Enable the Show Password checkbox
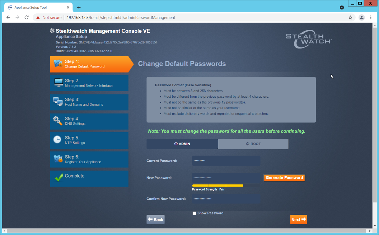The image size is (379, 235). [194, 213]
